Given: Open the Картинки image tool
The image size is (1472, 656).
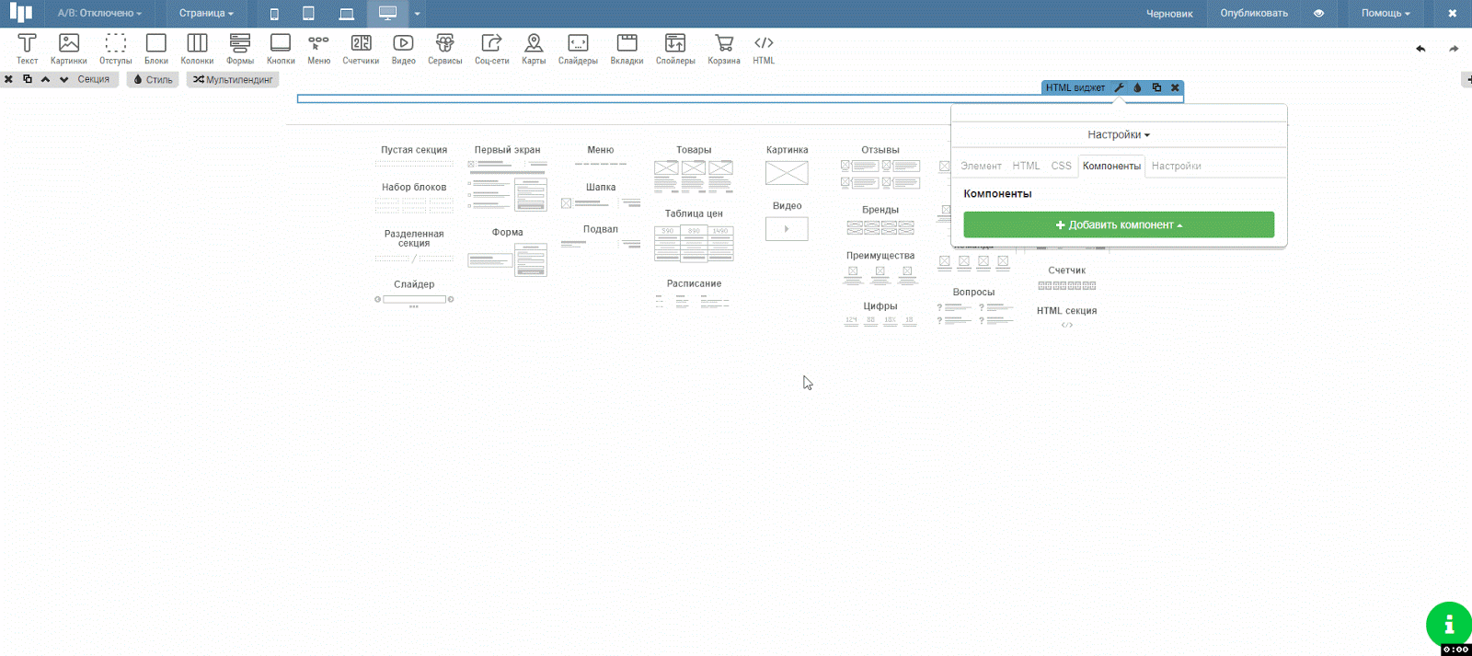Looking at the screenshot, I should [x=69, y=49].
